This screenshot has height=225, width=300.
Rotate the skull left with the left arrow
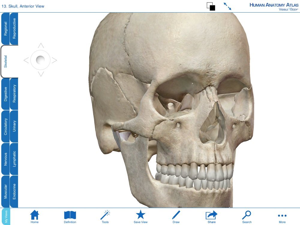point(26,60)
